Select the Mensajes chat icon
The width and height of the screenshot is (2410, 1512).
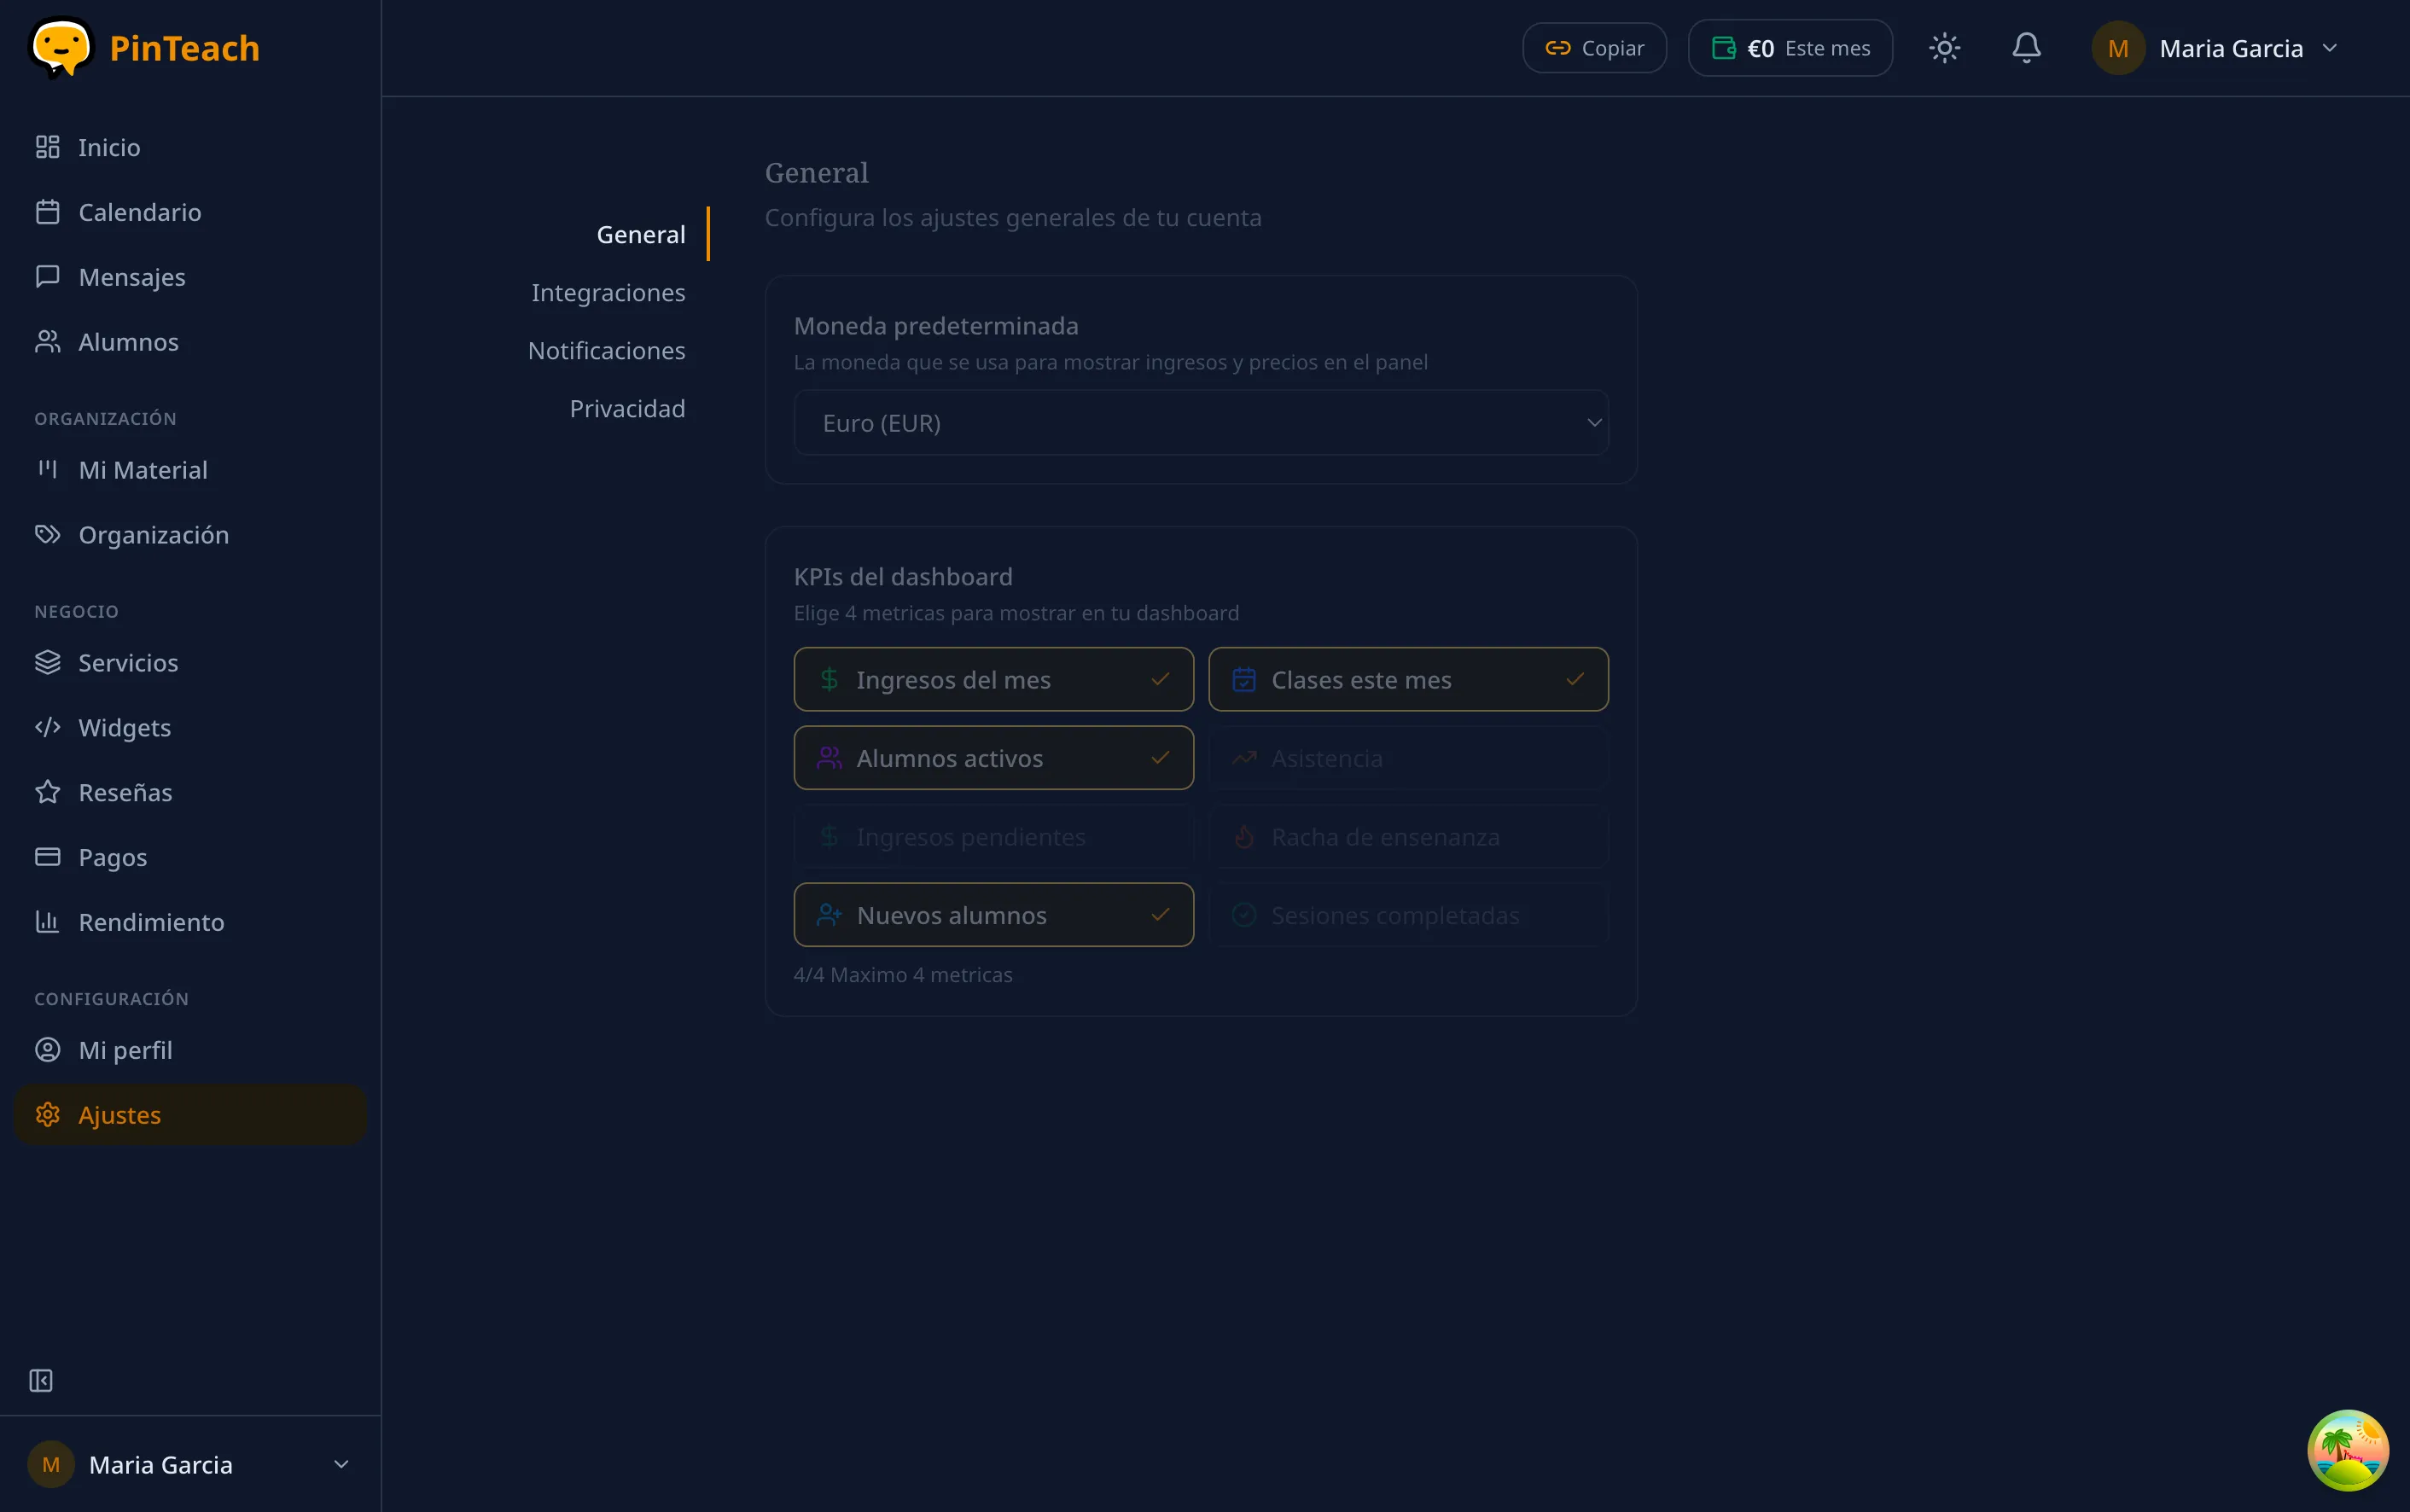[47, 276]
